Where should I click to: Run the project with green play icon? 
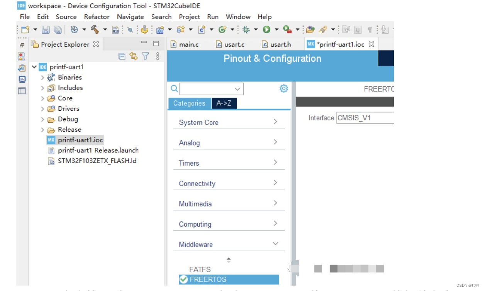pos(266,29)
